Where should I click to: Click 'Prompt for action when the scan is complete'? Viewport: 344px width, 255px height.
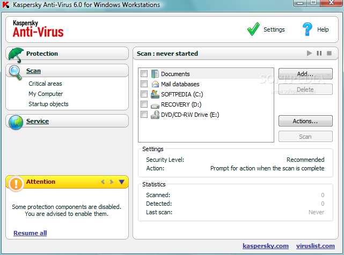(267, 168)
